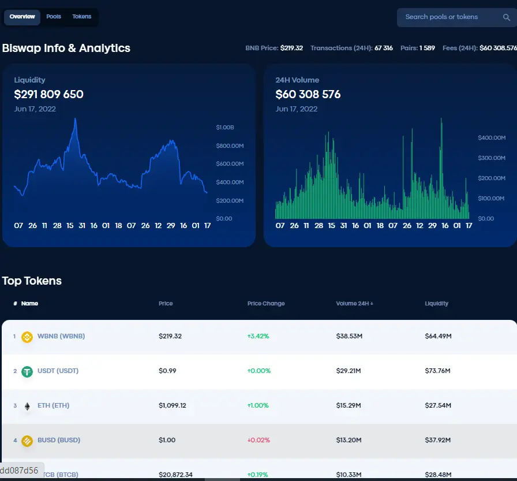This screenshot has height=481, width=517.
Task: Switch to the Overview tab
Action: coord(22,17)
